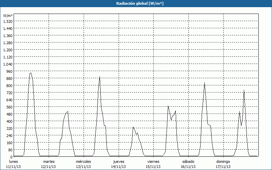Click the "sábado" day label
Screen dimensions: 272x170
[188, 161]
